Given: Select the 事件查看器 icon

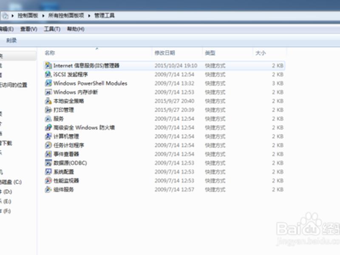Looking at the screenshot, I should (48, 154).
